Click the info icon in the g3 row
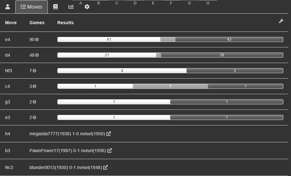The width and height of the screenshot is (291, 176). pyautogui.click(x=34, y=102)
